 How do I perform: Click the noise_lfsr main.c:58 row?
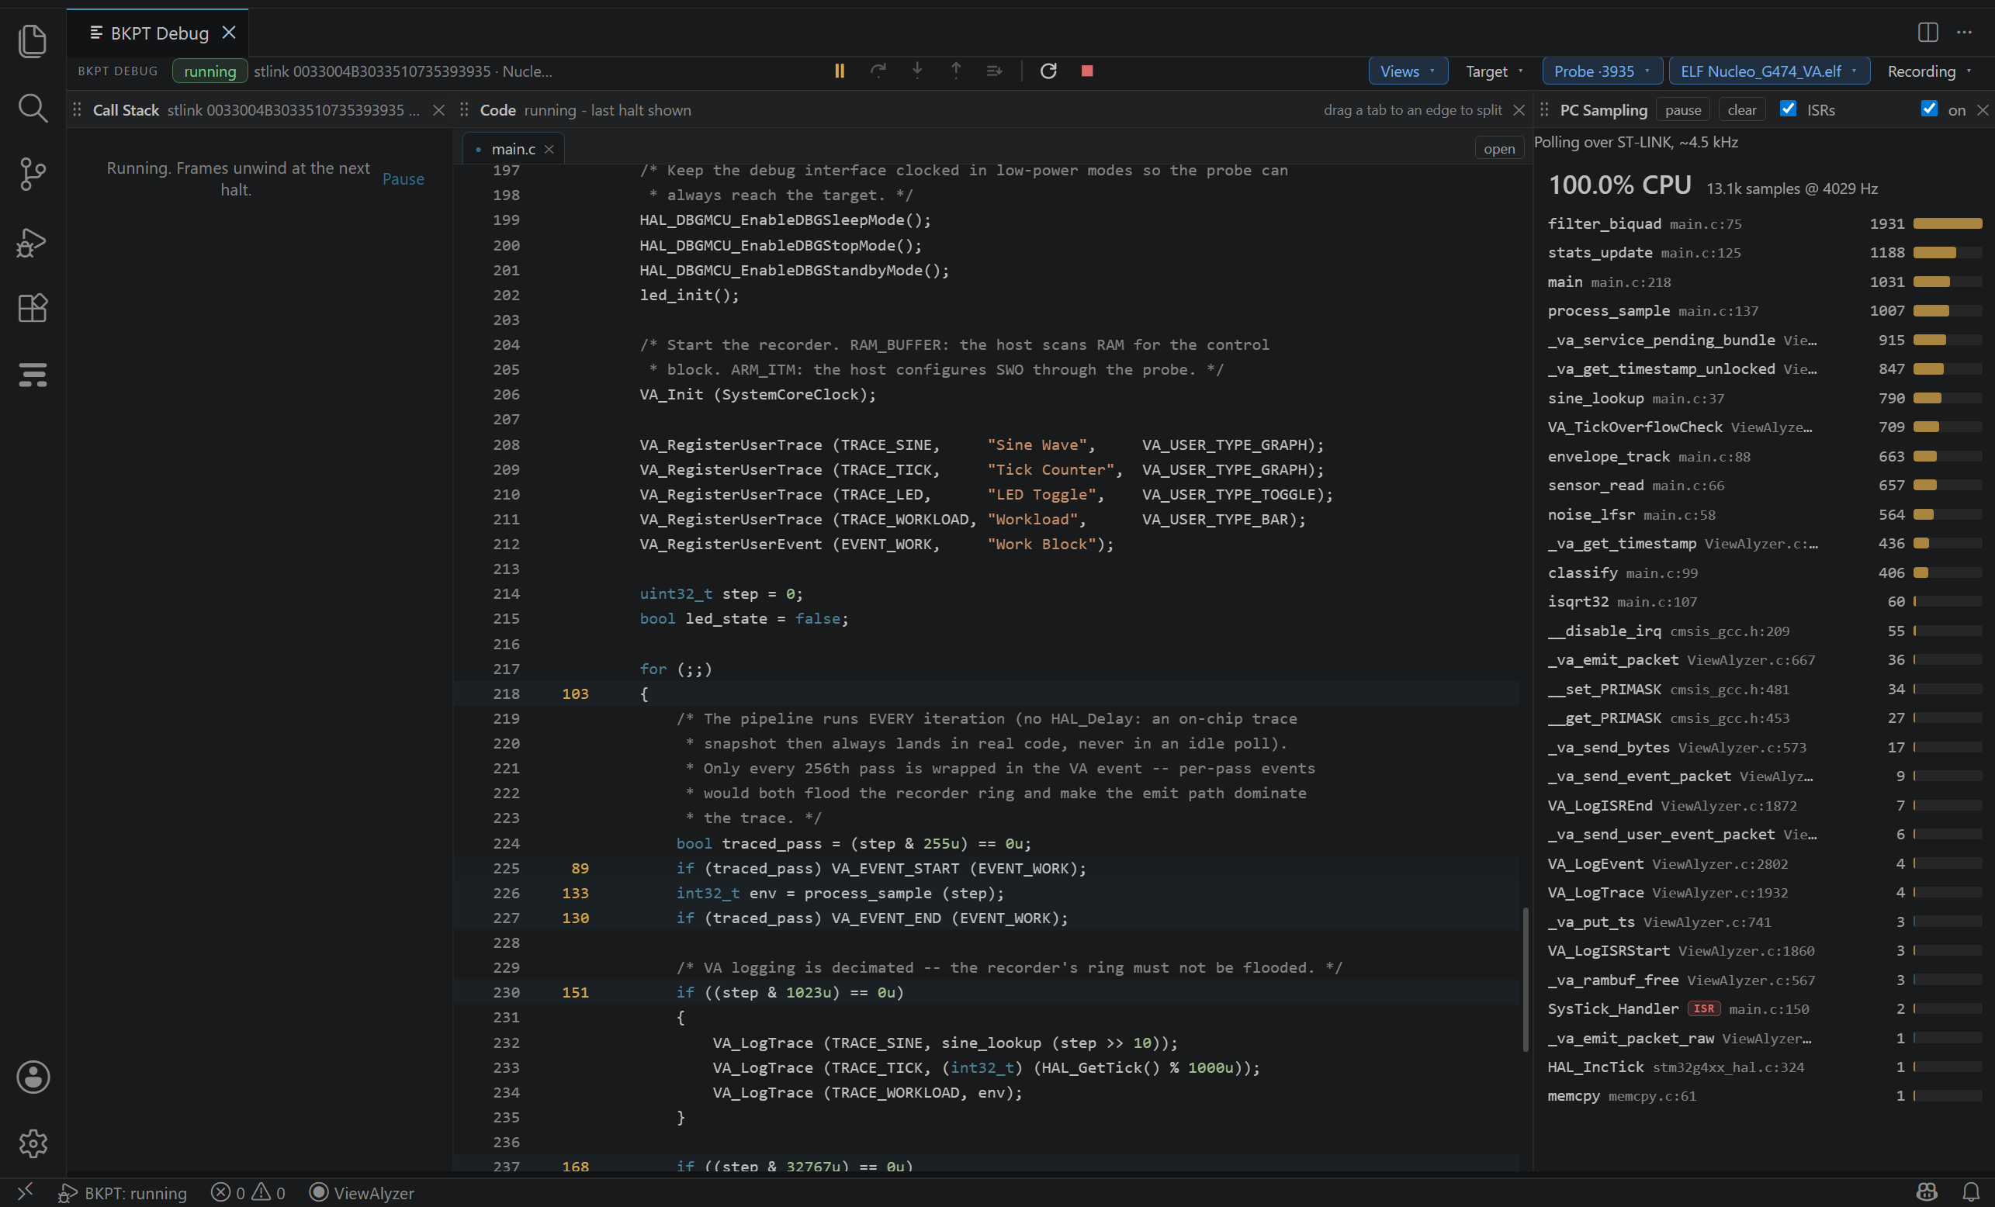[x=1764, y=515]
